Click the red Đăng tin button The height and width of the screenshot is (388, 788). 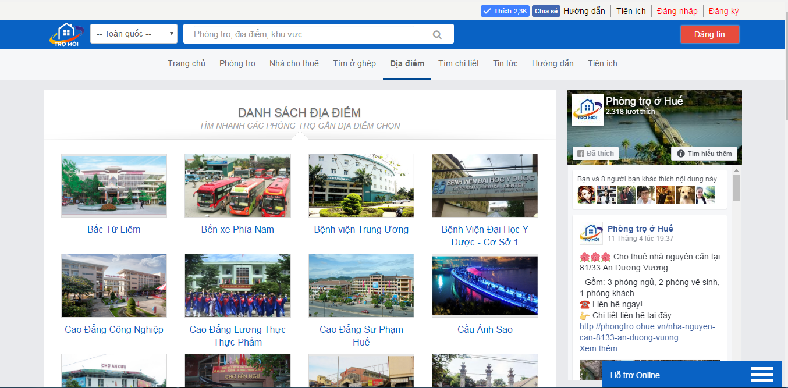click(x=710, y=34)
